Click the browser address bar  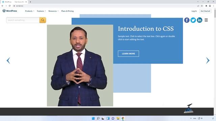click(105, 6)
